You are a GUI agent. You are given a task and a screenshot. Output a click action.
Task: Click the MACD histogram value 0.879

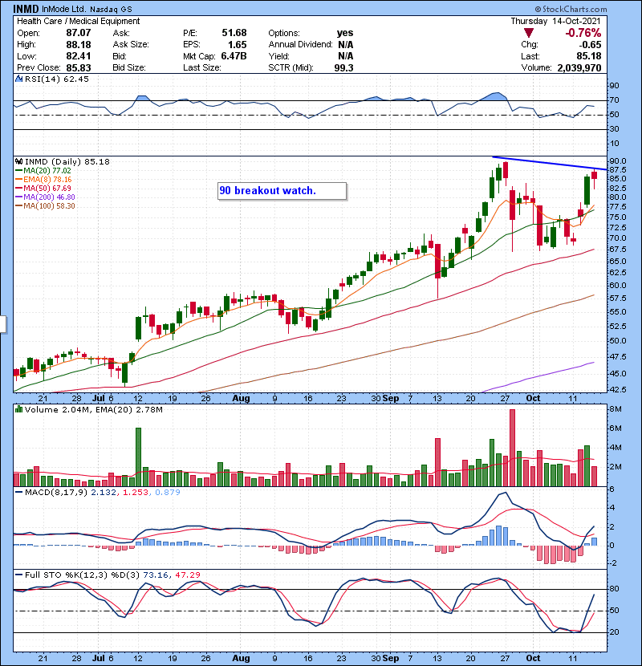[x=168, y=493]
